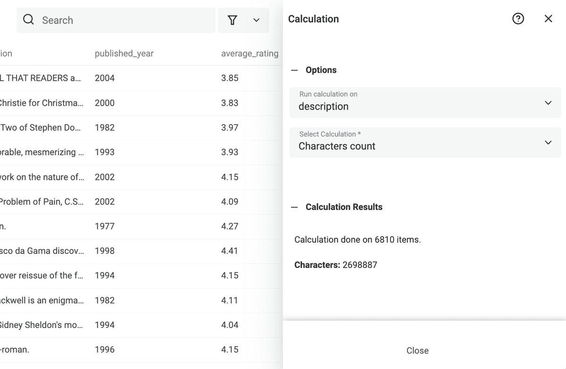
Task: Click the Close button at bottom
Action: tap(417, 351)
